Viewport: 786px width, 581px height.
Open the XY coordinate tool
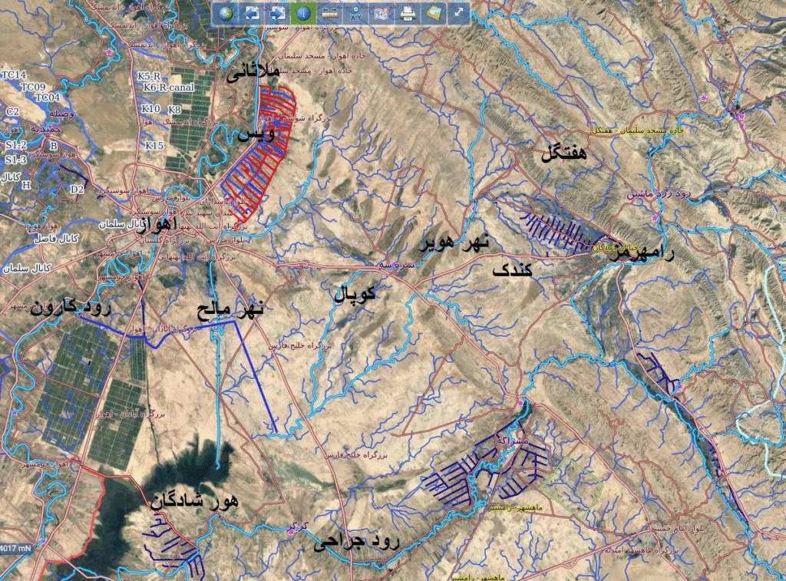coord(355,13)
